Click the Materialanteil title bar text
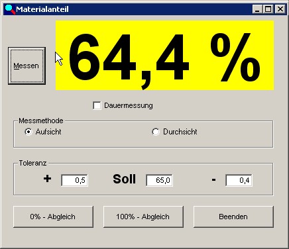 42,9
